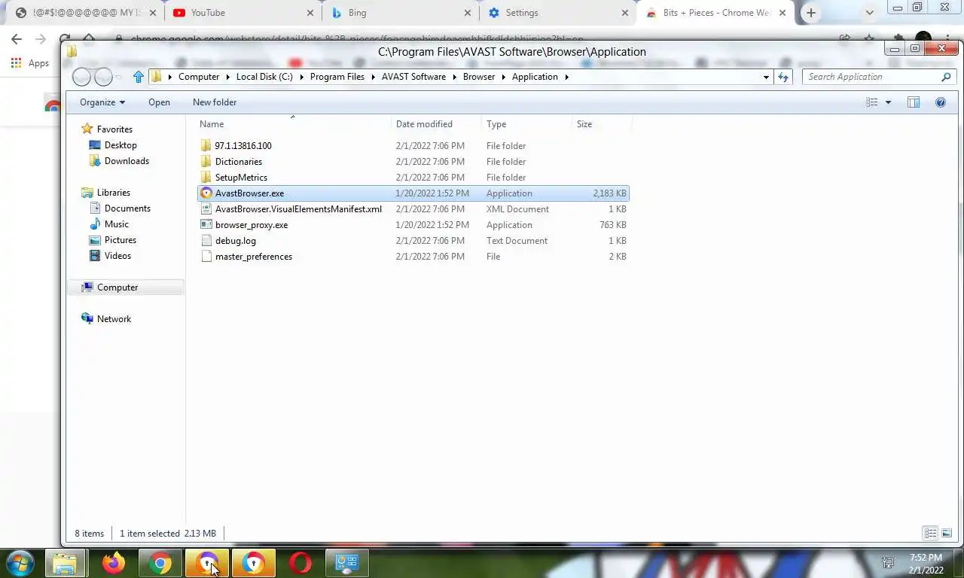Screen dimensions: 964x578
Task: Switch to details view in status bar
Action: coord(930,534)
